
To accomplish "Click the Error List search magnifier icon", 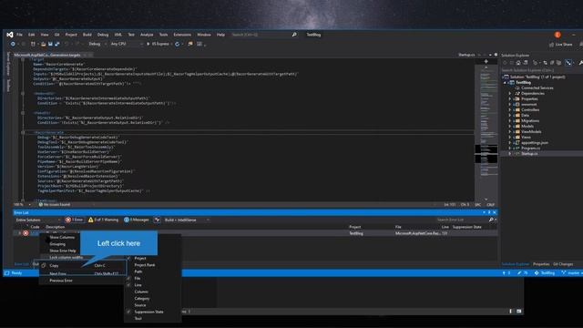I will pyautogui.click(x=491, y=220).
